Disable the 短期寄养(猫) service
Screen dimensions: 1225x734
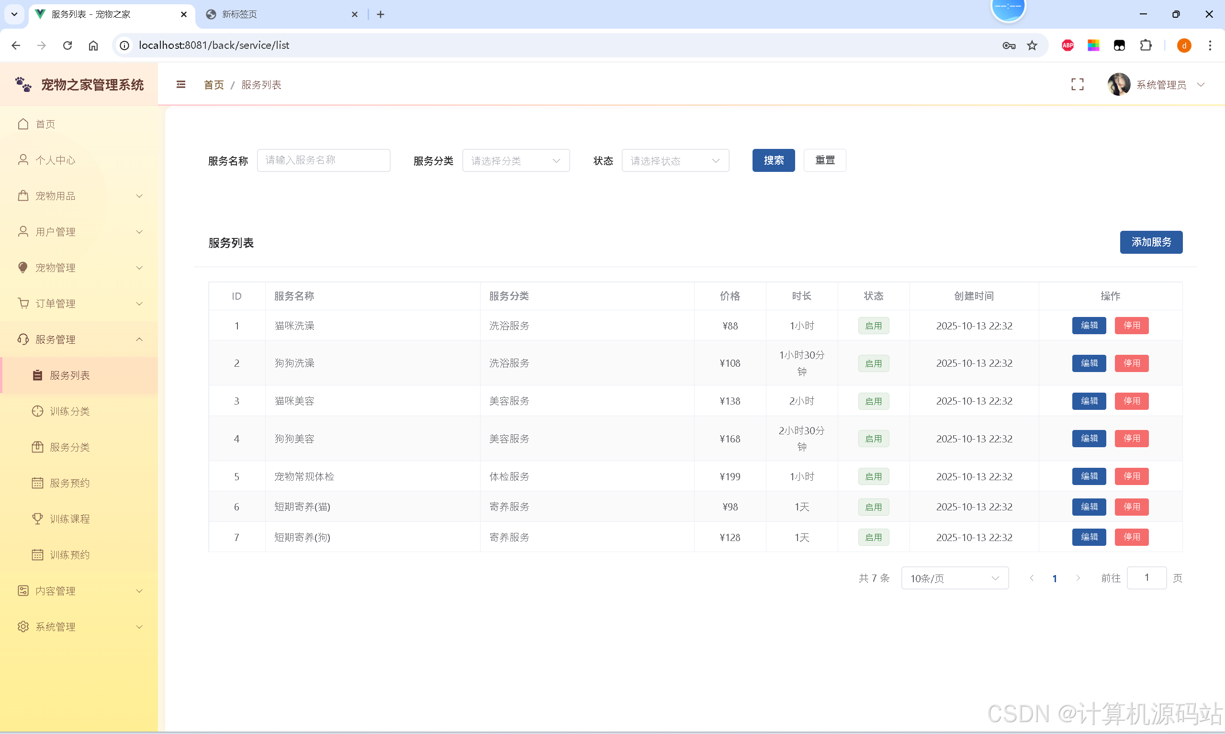1131,507
